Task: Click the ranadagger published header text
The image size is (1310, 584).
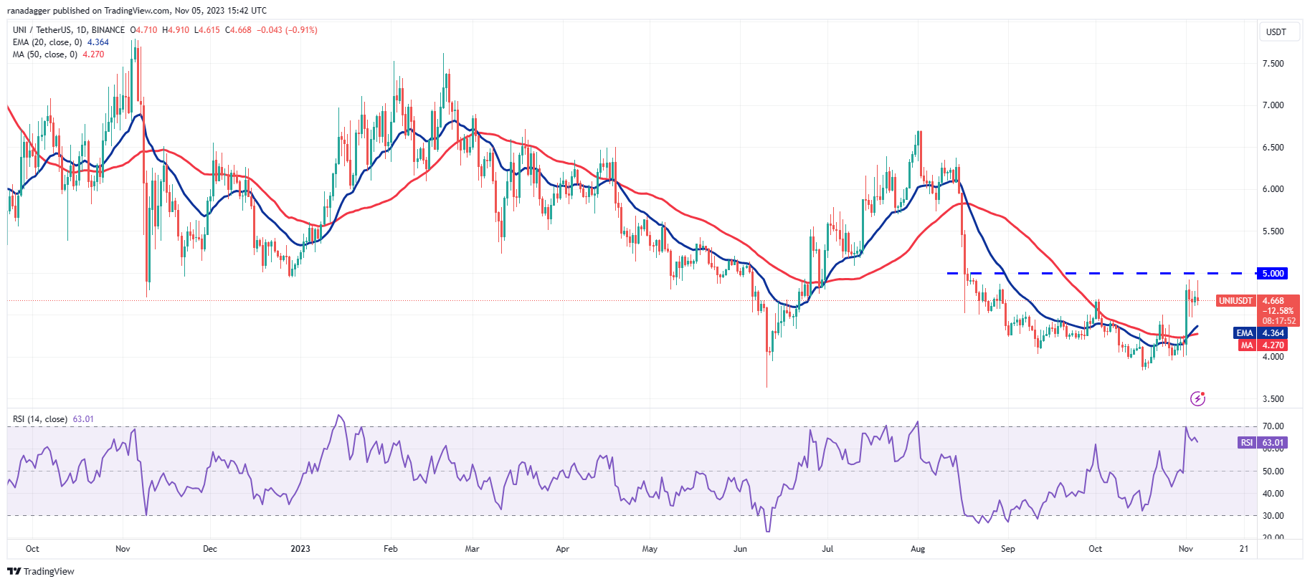Action: coord(136,11)
